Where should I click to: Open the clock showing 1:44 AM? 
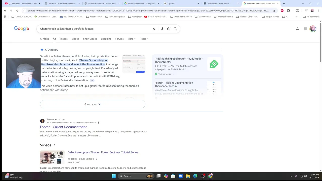(314, 176)
